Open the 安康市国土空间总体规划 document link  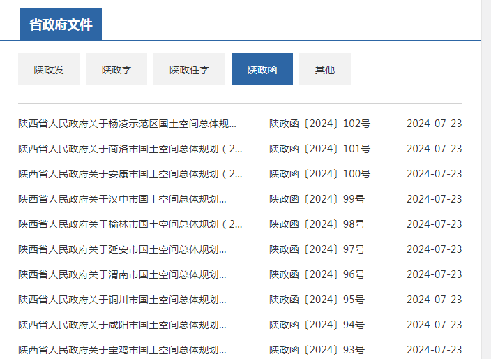coord(130,174)
